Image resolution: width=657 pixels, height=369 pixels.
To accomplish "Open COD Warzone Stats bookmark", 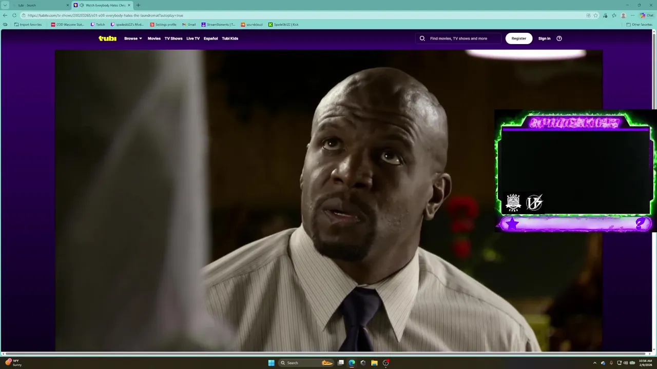I will [x=67, y=25].
